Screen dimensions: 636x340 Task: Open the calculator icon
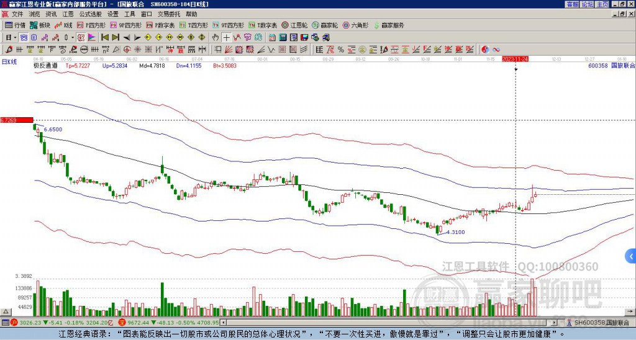click(x=283, y=37)
